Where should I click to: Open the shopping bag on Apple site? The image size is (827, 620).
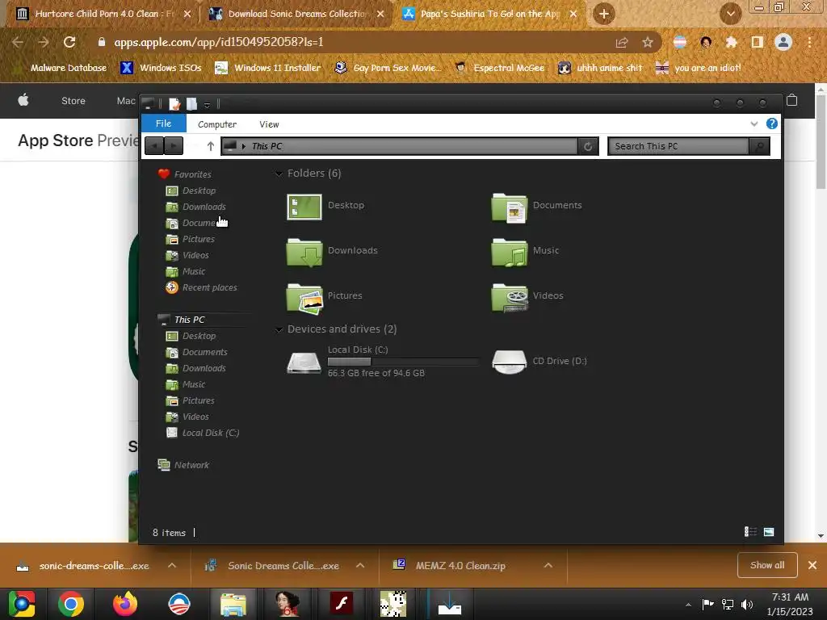click(791, 100)
